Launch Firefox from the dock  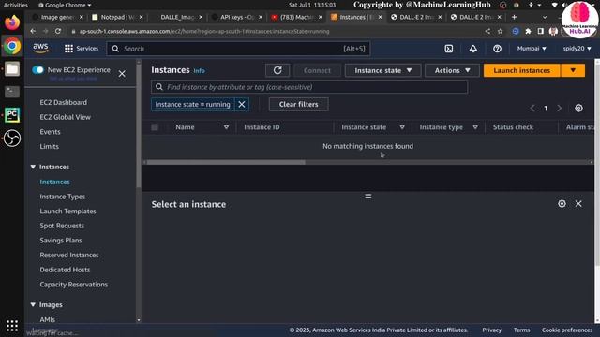(x=12, y=22)
